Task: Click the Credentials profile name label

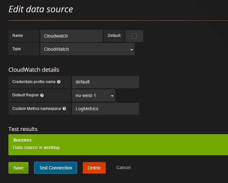Action: 34,82
